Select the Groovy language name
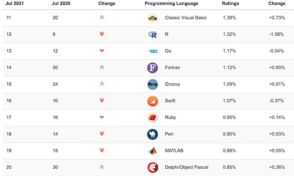This screenshot has height=176, width=294. pos(172,84)
